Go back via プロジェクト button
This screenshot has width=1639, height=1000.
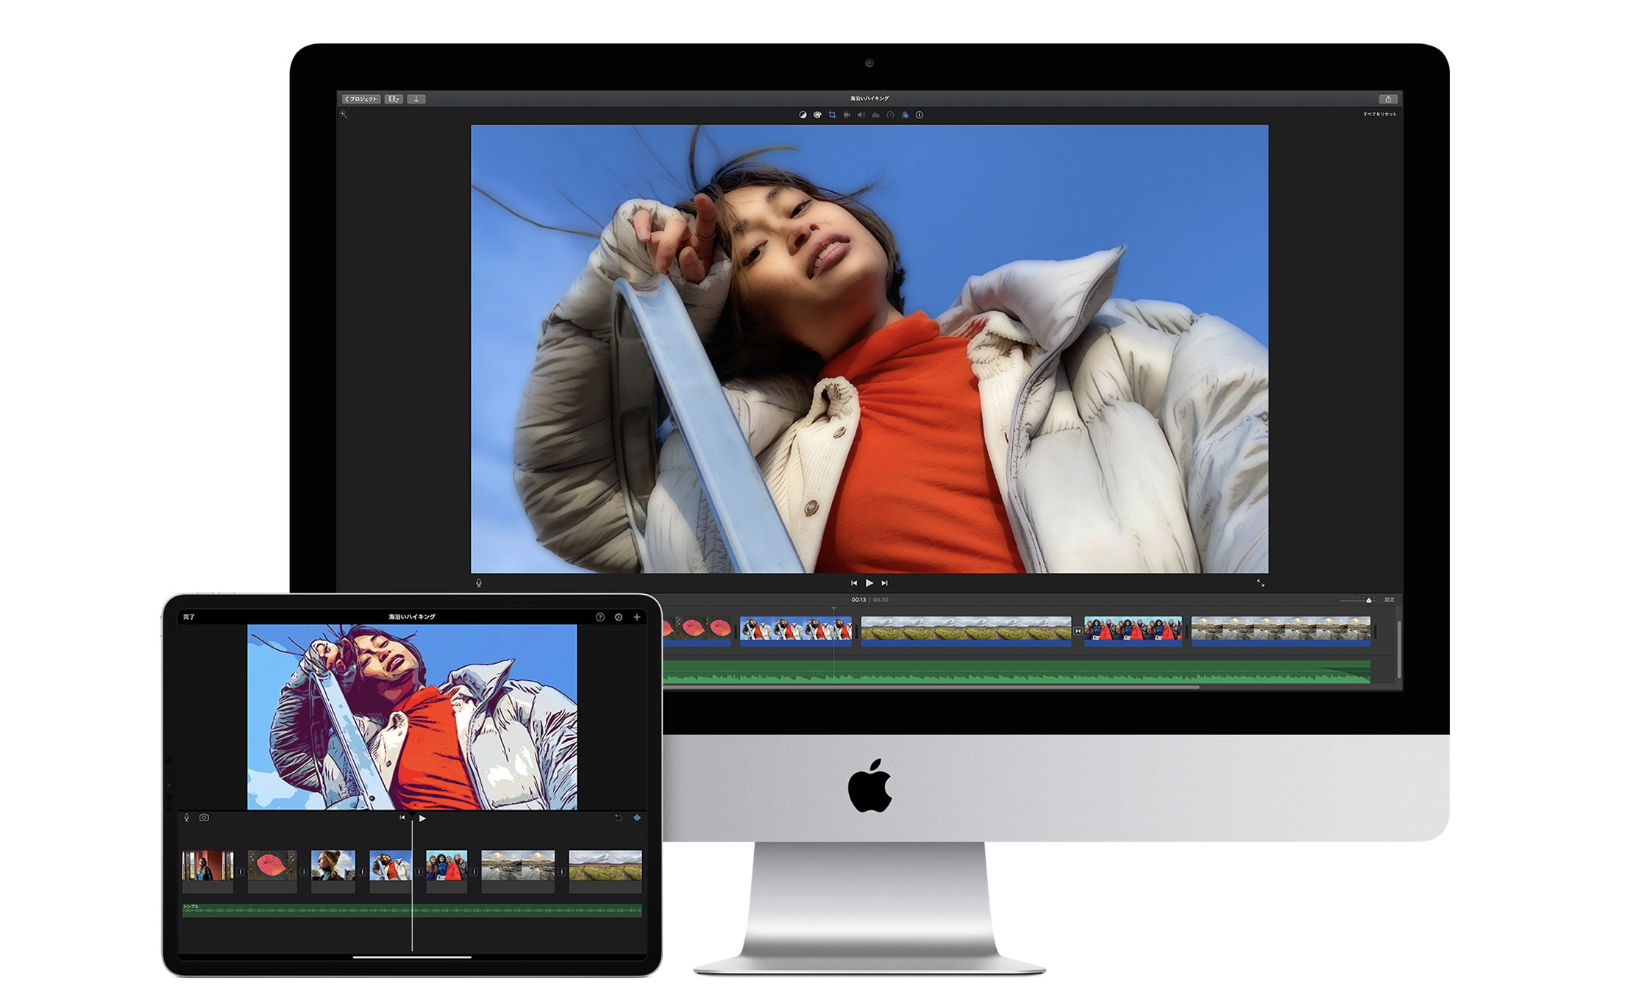pyautogui.click(x=361, y=99)
